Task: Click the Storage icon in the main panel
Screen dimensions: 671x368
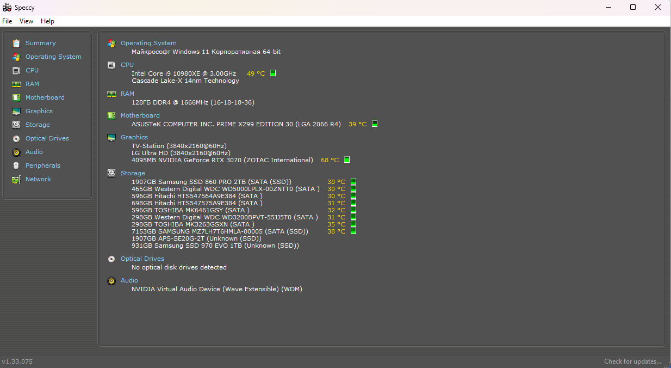Action: pyautogui.click(x=111, y=173)
